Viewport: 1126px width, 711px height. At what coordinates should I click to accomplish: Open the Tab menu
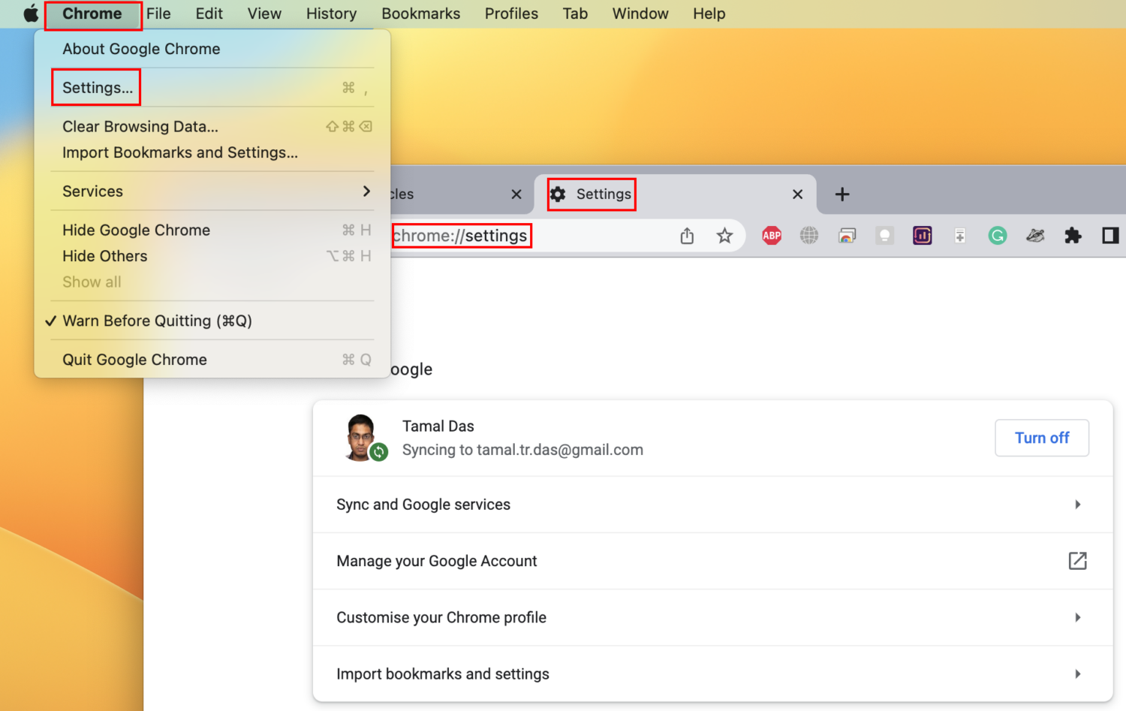click(x=575, y=14)
